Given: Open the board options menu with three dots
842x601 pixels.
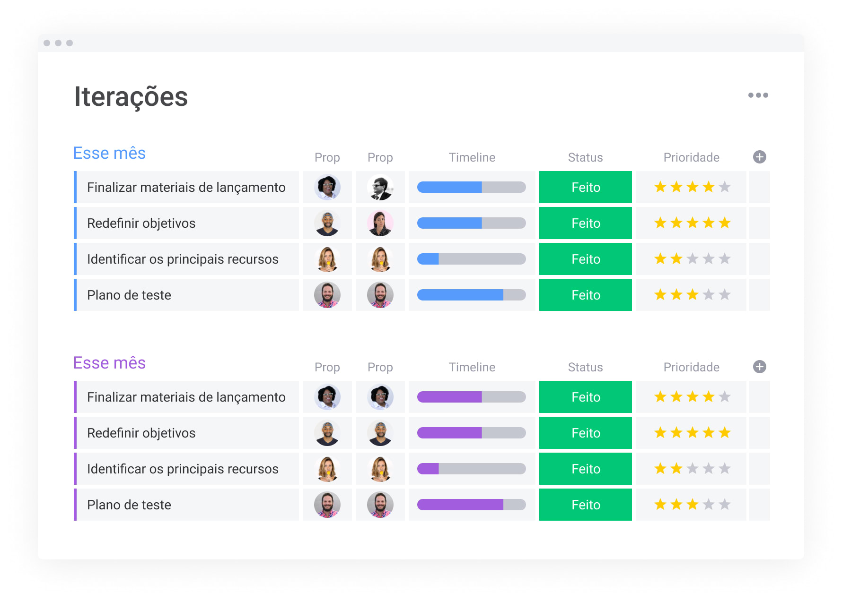Looking at the screenshot, I should point(759,95).
